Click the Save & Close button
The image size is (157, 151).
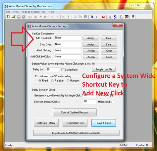[104, 123]
